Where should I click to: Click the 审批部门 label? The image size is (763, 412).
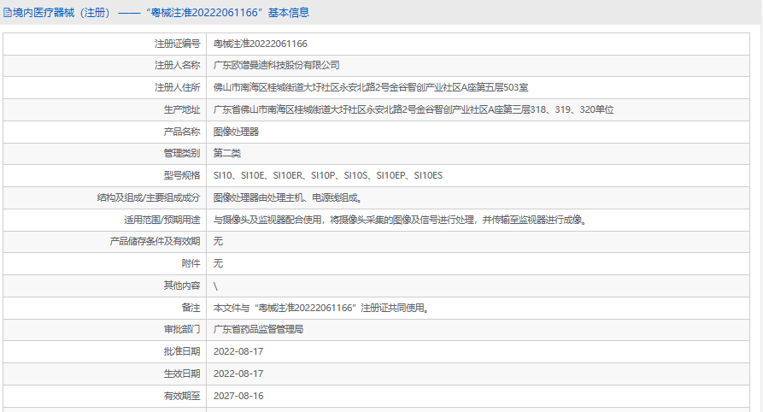pos(181,329)
